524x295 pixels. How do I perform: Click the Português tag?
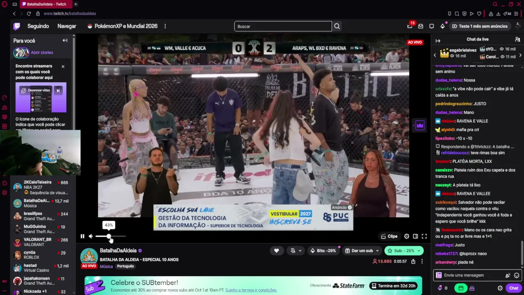coord(125,266)
